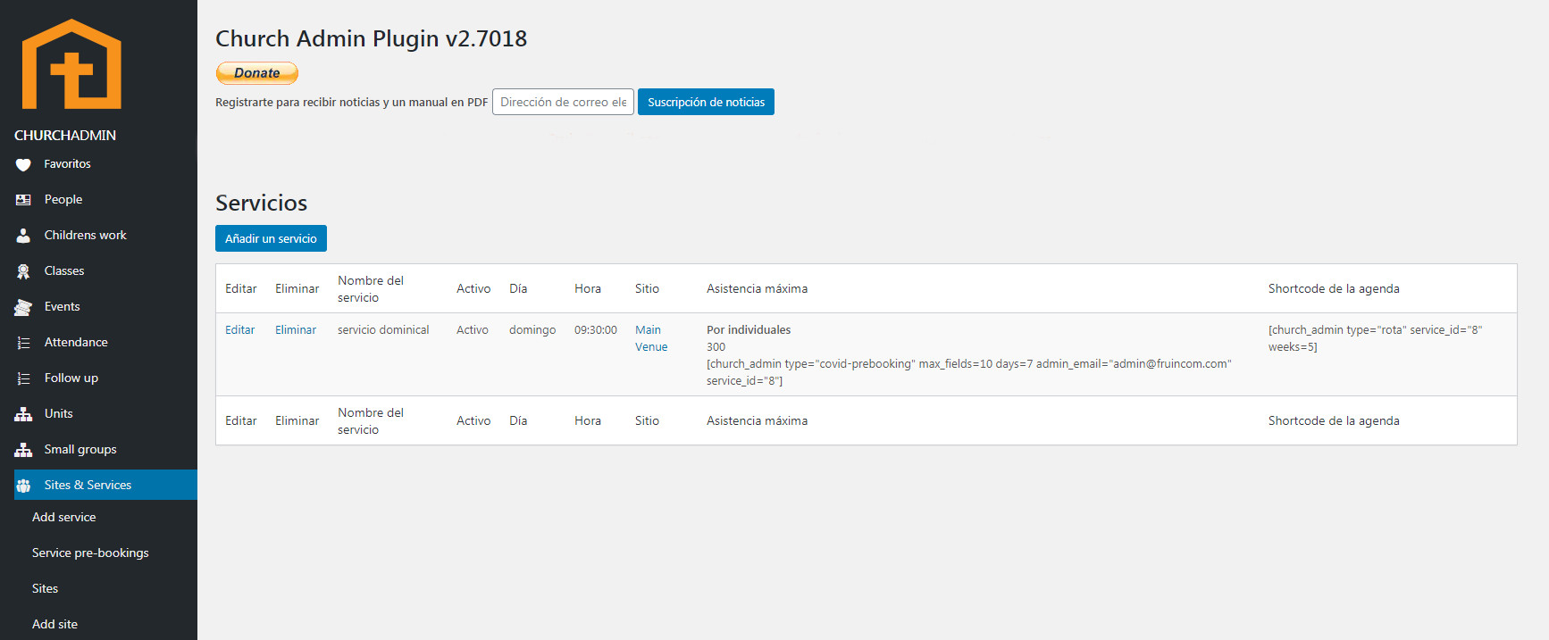
Task: Click the ChurchAdmin orange house logo
Action: (x=71, y=64)
